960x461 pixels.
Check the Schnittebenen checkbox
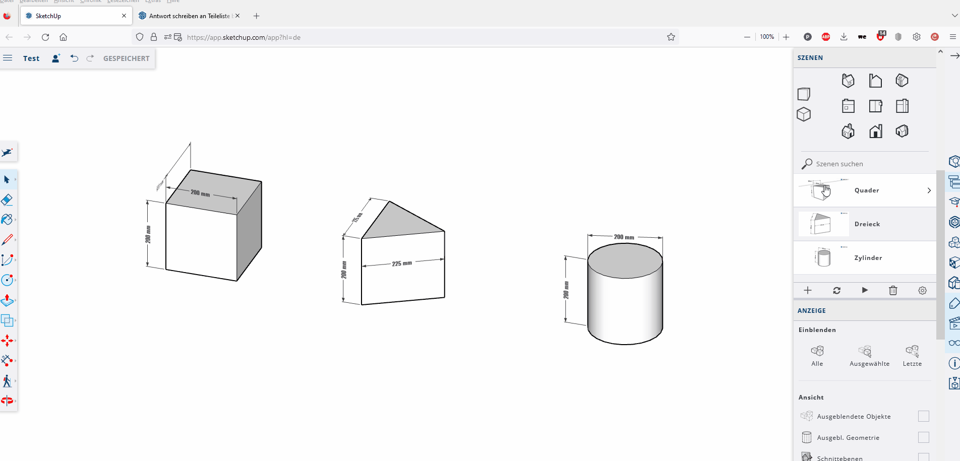923,457
